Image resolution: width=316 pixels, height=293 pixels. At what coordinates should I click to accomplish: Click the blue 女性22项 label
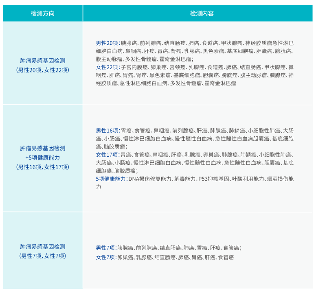coord(107,67)
